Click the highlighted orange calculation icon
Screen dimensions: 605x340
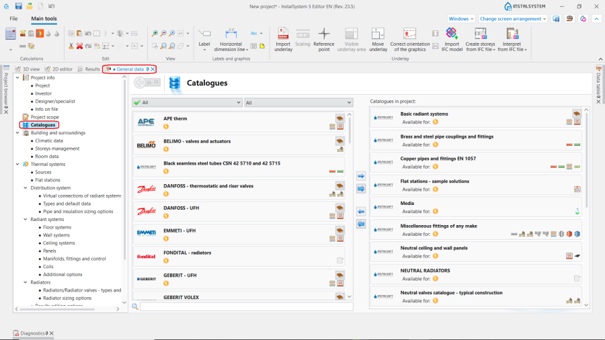[x=40, y=34]
